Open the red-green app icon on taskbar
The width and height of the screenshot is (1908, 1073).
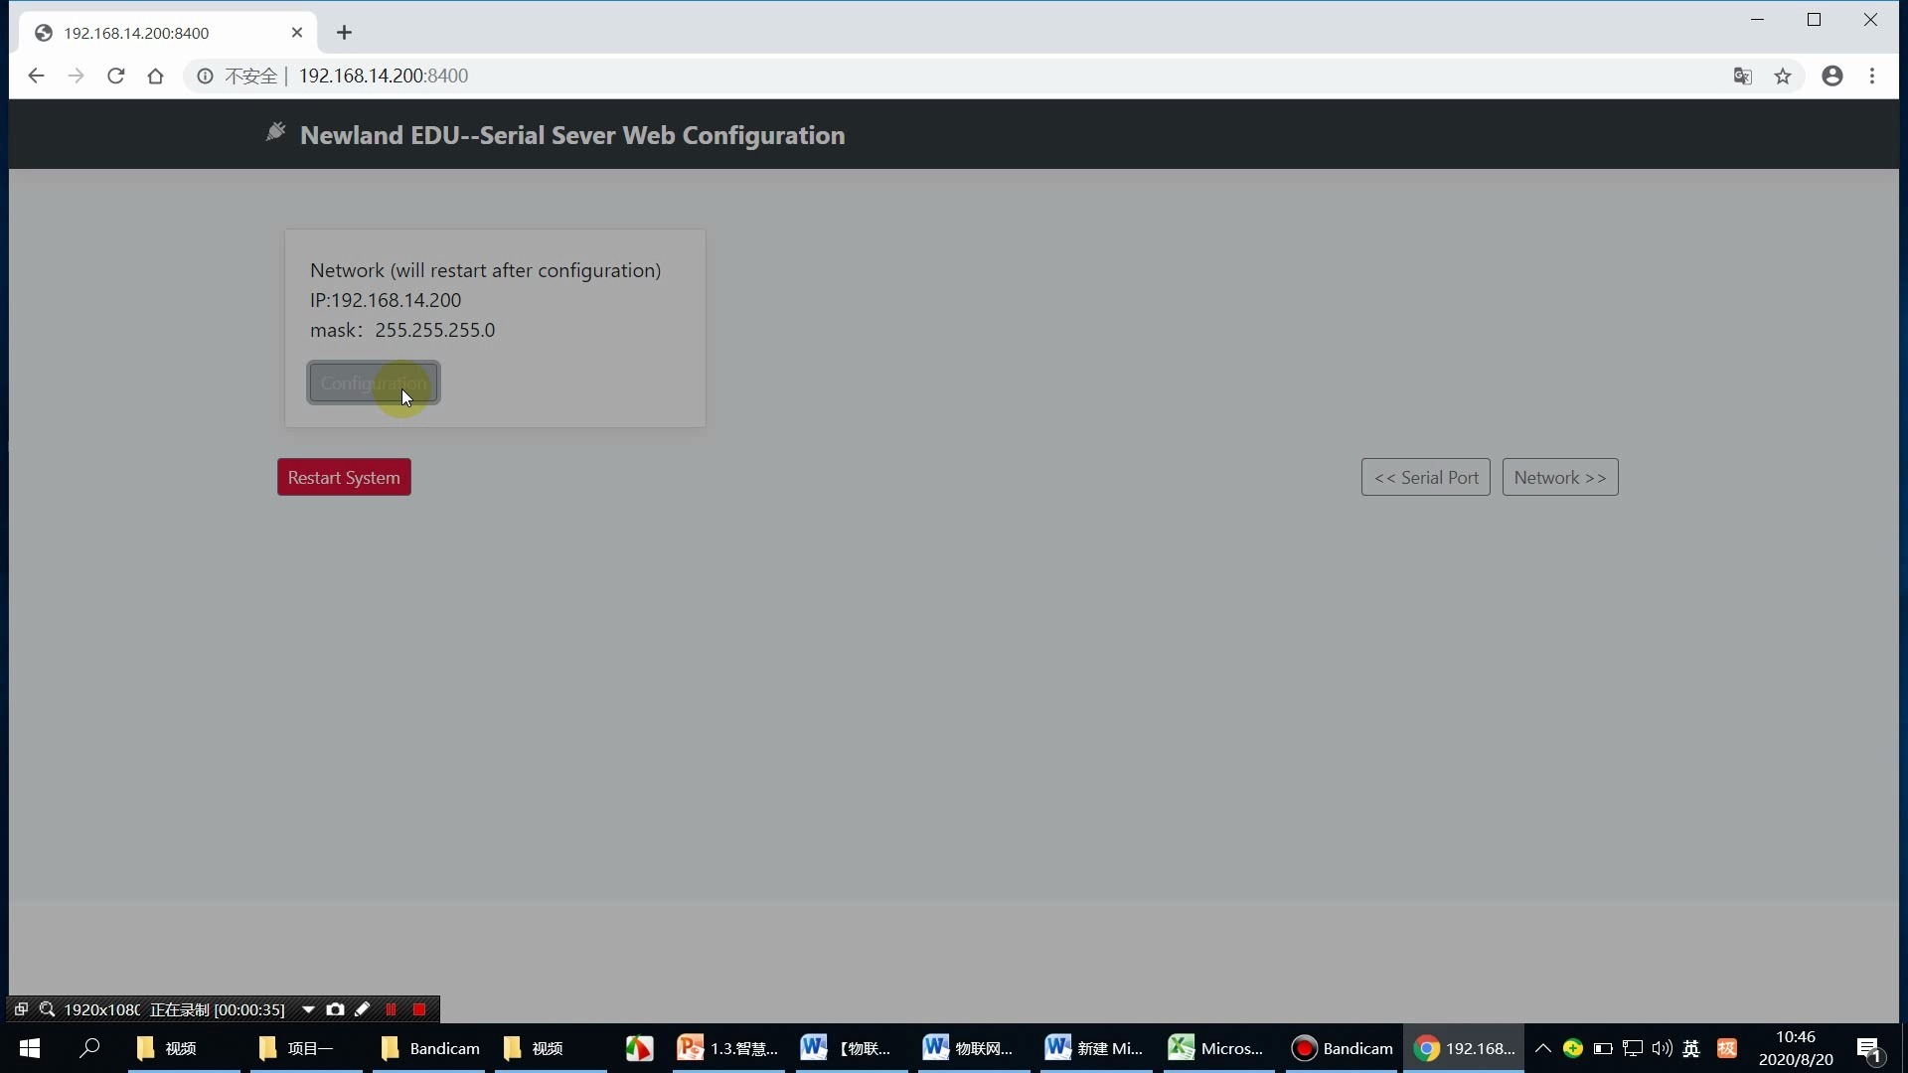(x=639, y=1048)
